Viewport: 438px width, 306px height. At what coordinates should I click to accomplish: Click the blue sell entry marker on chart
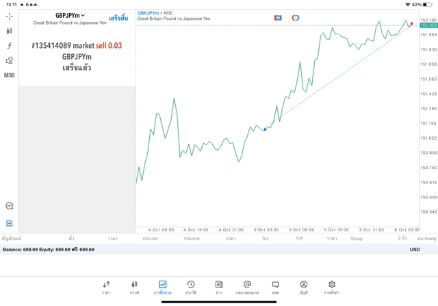[266, 129]
